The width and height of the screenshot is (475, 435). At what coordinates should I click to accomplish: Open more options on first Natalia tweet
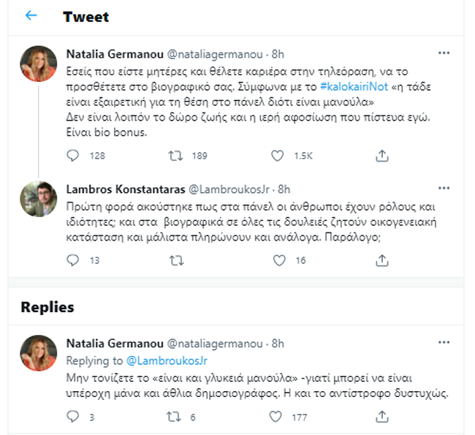pyautogui.click(x=444, y=53)
